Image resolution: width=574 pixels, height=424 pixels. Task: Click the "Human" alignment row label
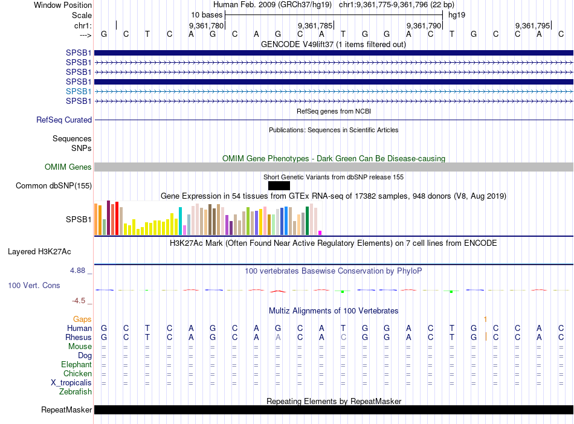[x=79, y=328]
